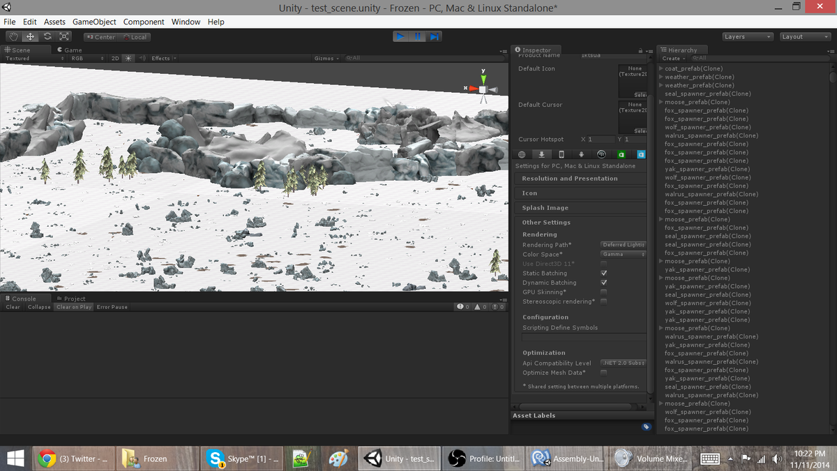Open RGB render mode dropdown
This screenshot has height=471, width=837.
[88, 59]
